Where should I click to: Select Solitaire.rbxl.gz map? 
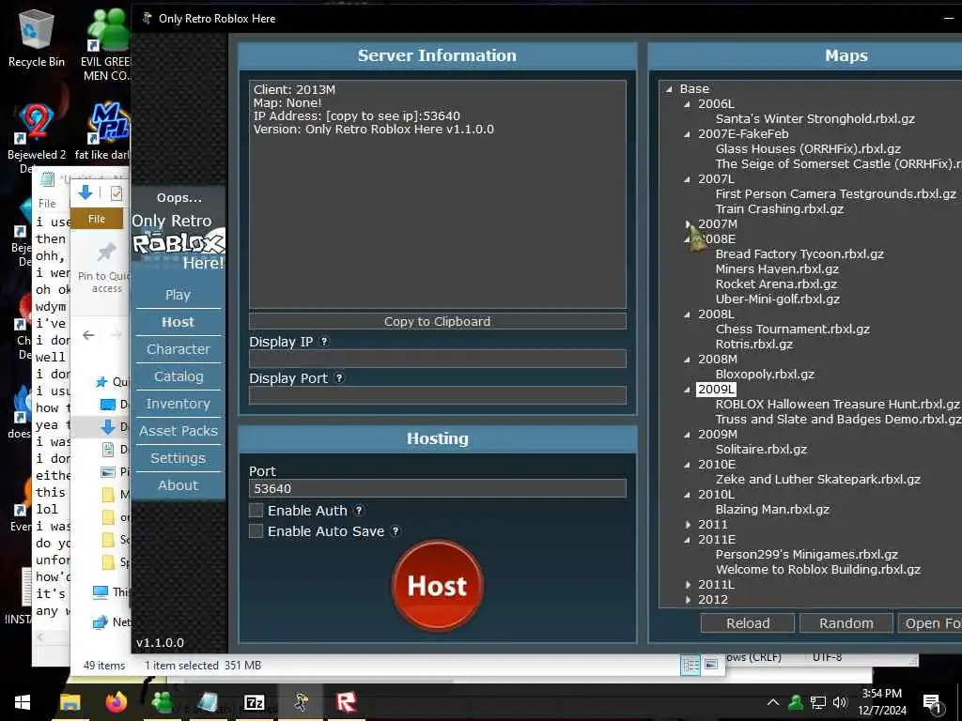pos(761,450)
